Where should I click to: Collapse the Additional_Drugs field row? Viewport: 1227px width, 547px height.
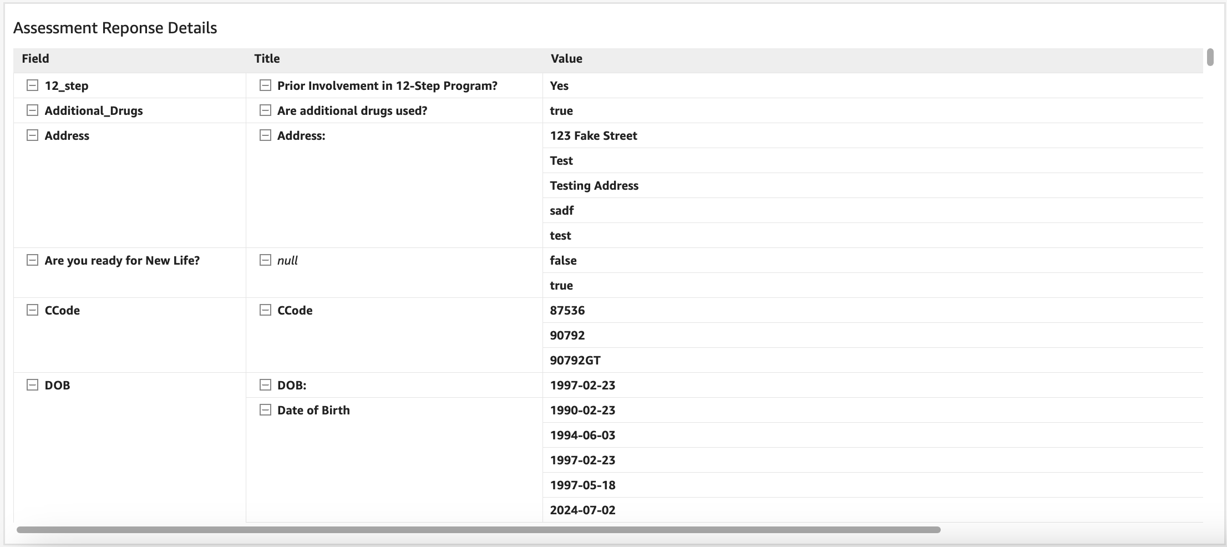click(33, 110)
